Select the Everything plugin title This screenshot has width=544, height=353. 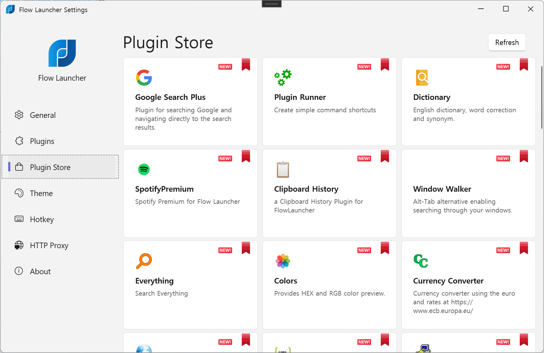(x=154, y=281)
